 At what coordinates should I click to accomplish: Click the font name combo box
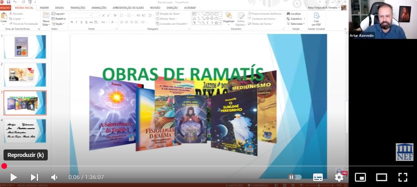tap(80, 15)
